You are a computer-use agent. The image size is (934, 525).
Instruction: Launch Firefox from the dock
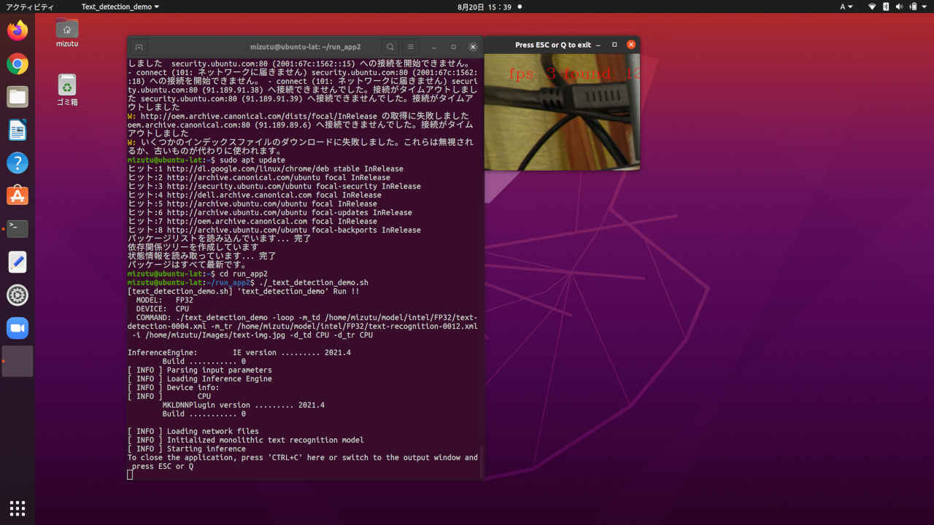coord(18,31)
